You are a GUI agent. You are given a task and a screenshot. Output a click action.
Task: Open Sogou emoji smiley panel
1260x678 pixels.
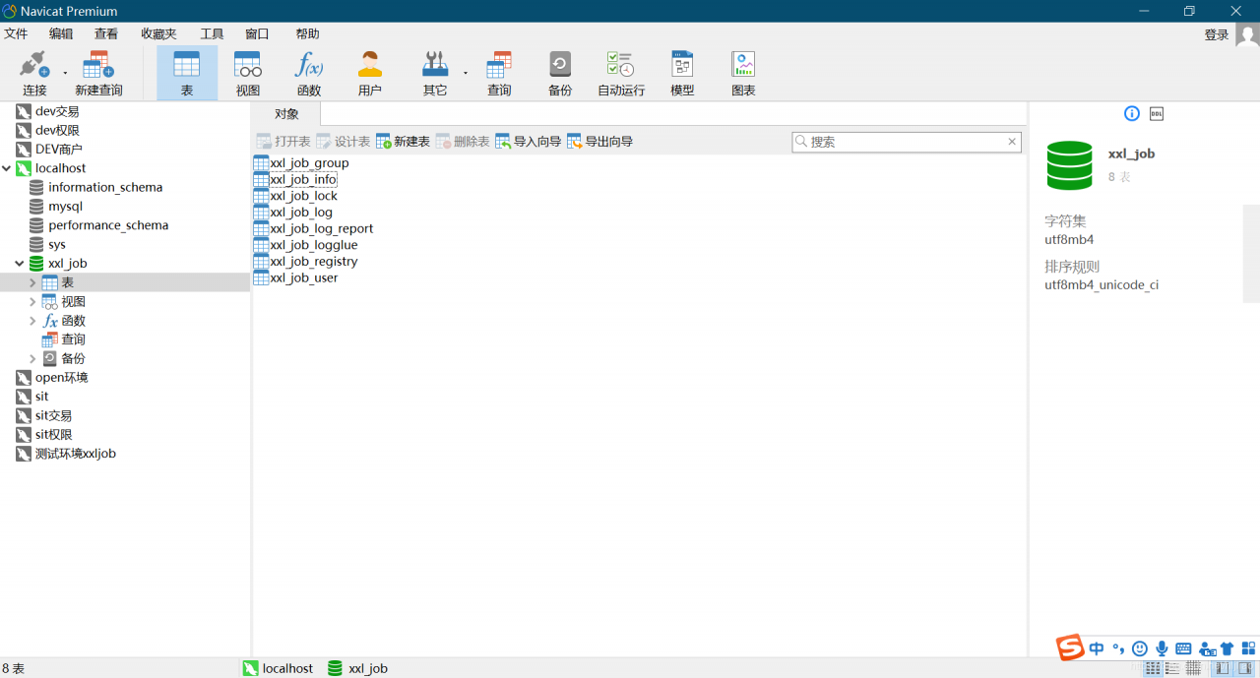(x=1140, y=648)
